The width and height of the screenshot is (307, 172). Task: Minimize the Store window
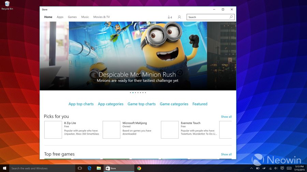coord(214,10)
